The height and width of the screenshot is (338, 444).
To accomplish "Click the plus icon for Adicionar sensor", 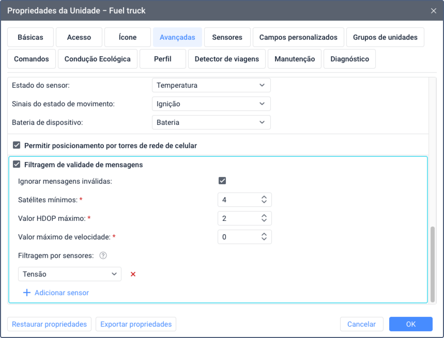I will tap(26, 293).
